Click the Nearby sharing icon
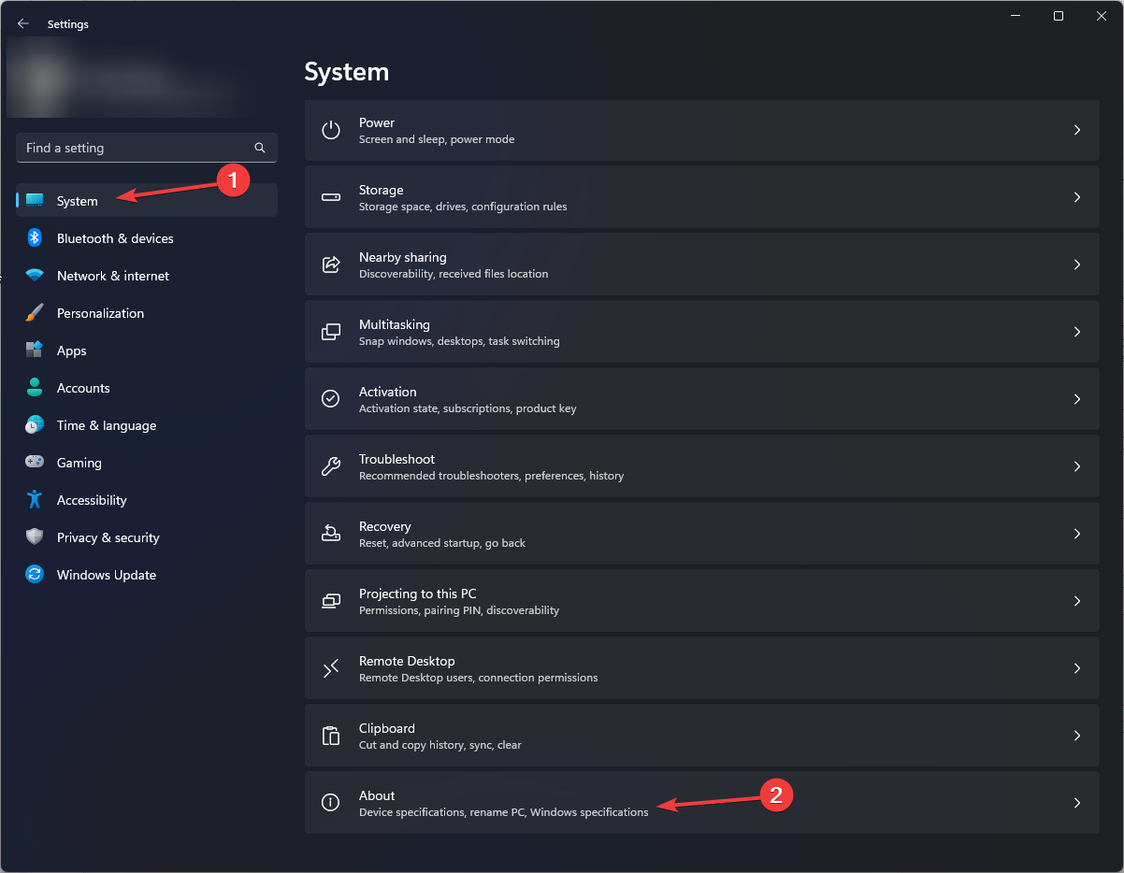1124x873 pixels. click(331, 265)
